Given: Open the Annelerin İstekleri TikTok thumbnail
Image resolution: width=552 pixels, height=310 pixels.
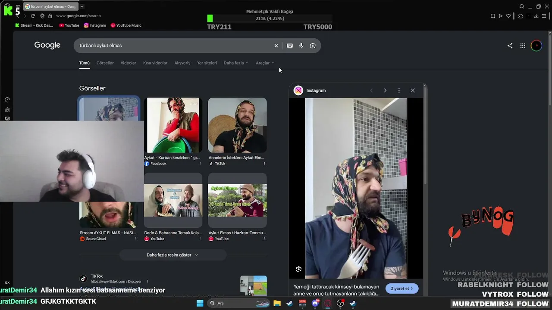Looking at the screenshot, I should pos(238,125).
